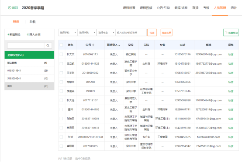Screen dimensions: 242x162
Task: Click the 导入分班 import icon
Action: 28,34
